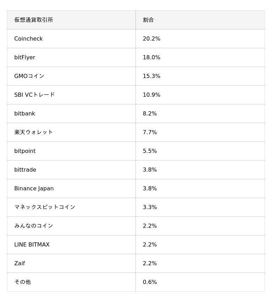278x302 pixels.
Task: Click the みんなのコイン row label
Action: point(33,226)
